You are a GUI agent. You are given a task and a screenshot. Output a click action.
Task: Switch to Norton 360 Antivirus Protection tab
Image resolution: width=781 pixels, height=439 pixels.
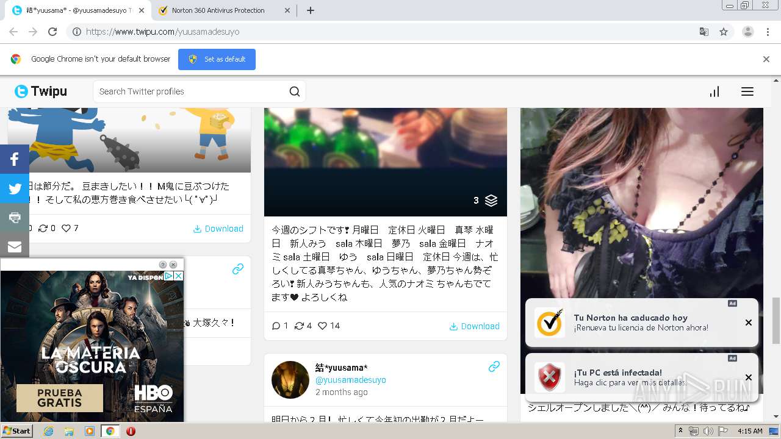tap(218, 10)
